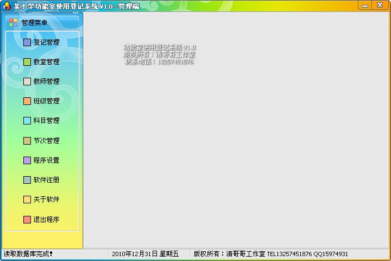Click the application icon in title bar

click(7, 6)
